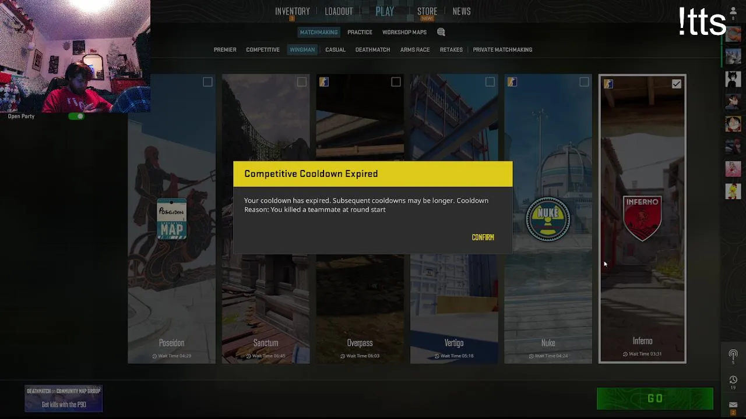Click Vertigo's "Wait Time 05:18" text

point(457,356)
